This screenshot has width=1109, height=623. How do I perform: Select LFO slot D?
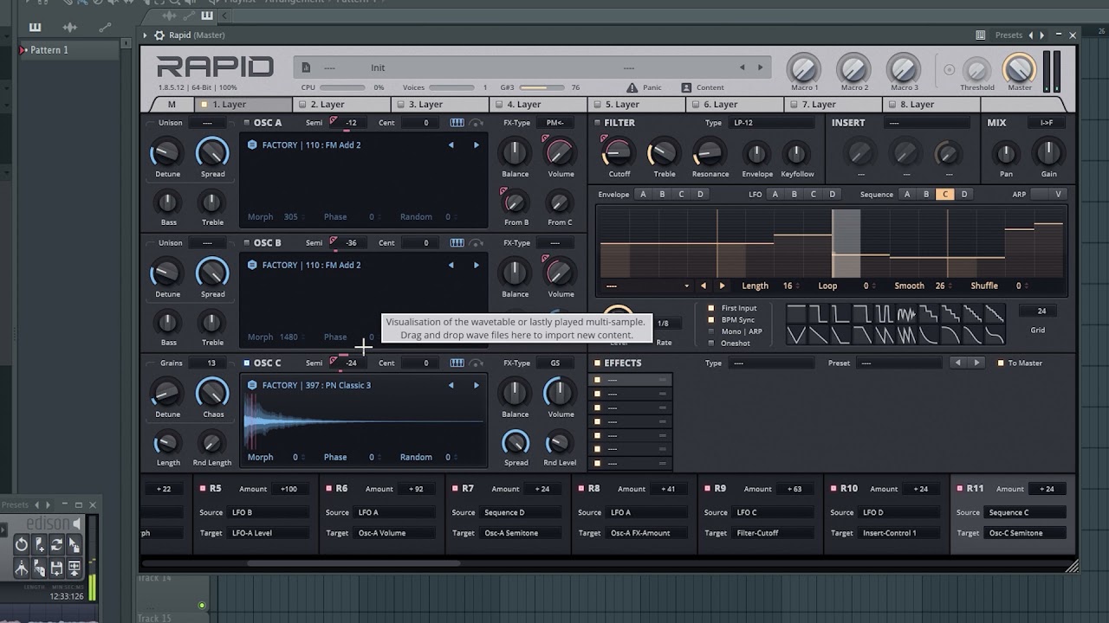pyautogui.click(x=833, y=195)
